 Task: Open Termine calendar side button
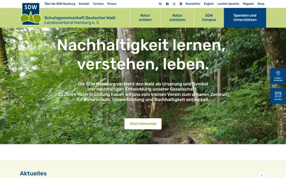pos(278,96)
